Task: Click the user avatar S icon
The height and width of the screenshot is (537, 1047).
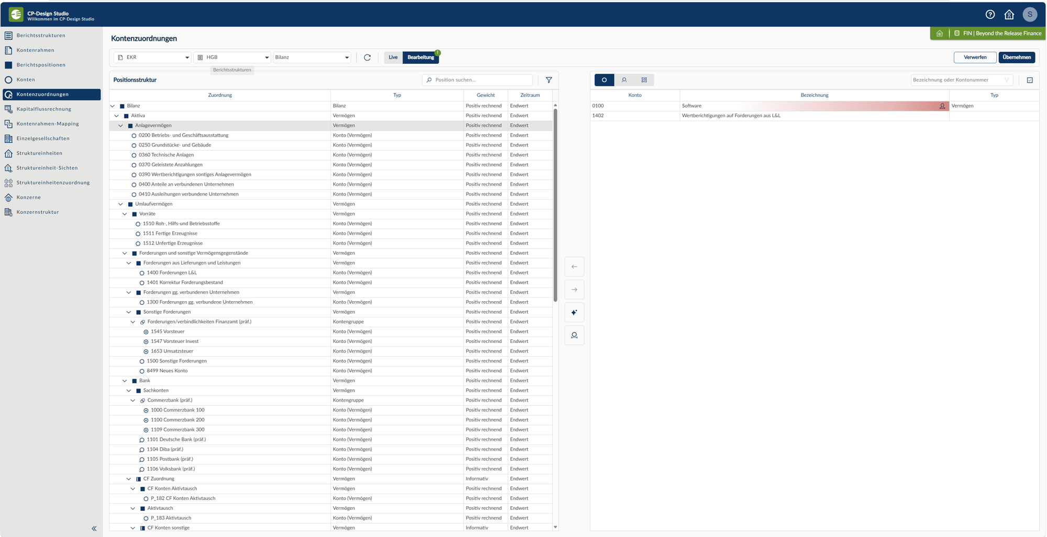Action: pos(1030,15)
